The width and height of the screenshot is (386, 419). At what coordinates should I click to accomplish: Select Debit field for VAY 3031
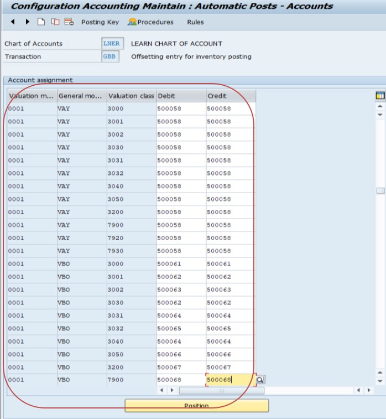[x=181, y=161]
